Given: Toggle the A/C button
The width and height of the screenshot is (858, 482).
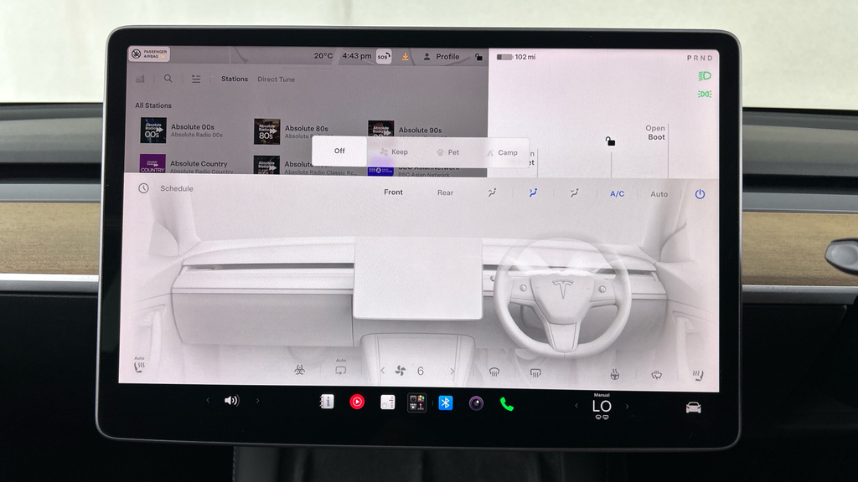Looking at the screenshot, I should [x=618, y=193].
